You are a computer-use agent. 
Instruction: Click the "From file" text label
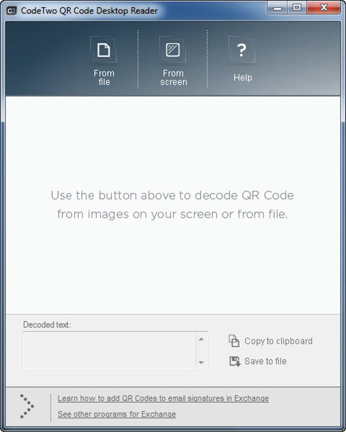pyautogui.click(x=104, y=78)
